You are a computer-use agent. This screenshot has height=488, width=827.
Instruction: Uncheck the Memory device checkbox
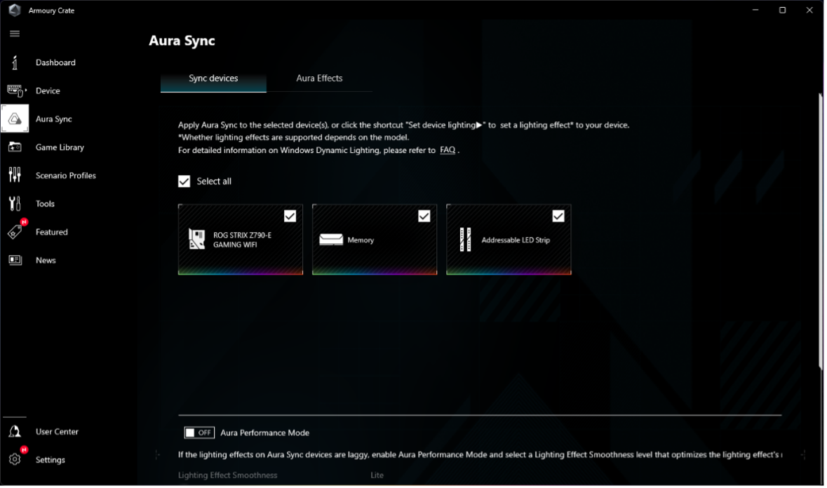424,216
